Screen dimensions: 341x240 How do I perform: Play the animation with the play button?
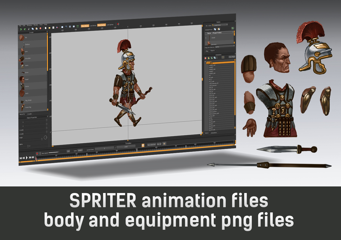click(x=27, y=158)
